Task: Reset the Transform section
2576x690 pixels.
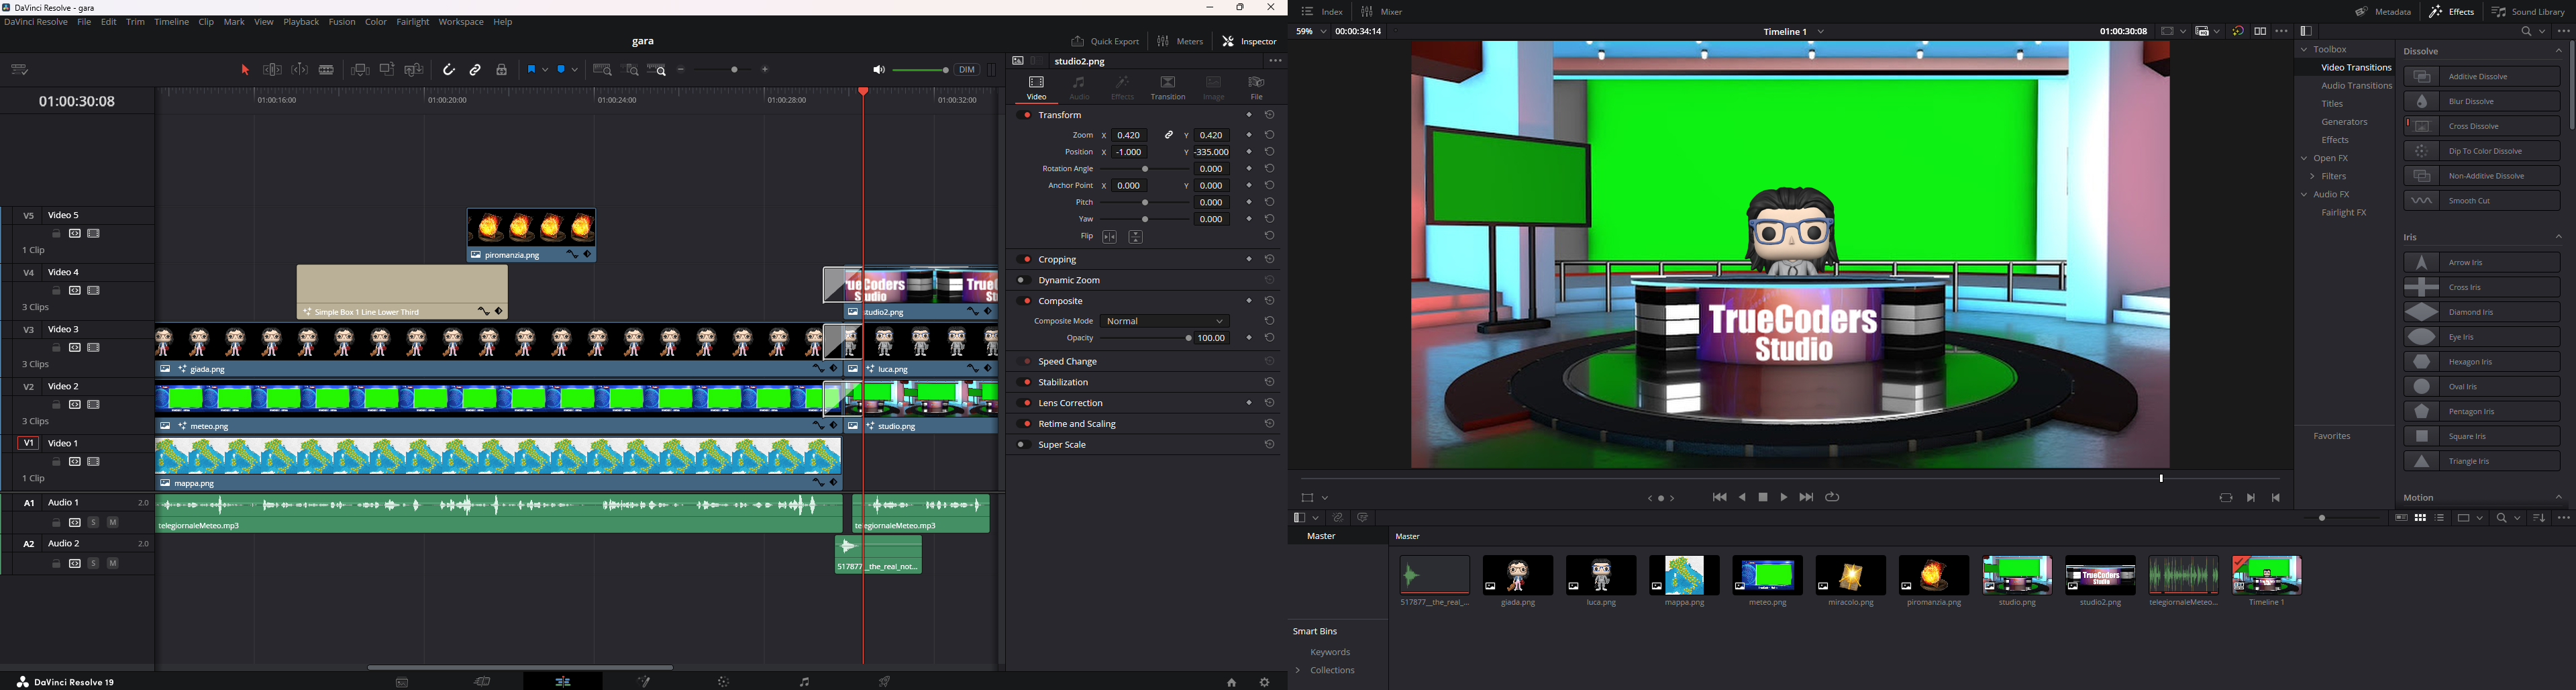Action: (1270, 115)
